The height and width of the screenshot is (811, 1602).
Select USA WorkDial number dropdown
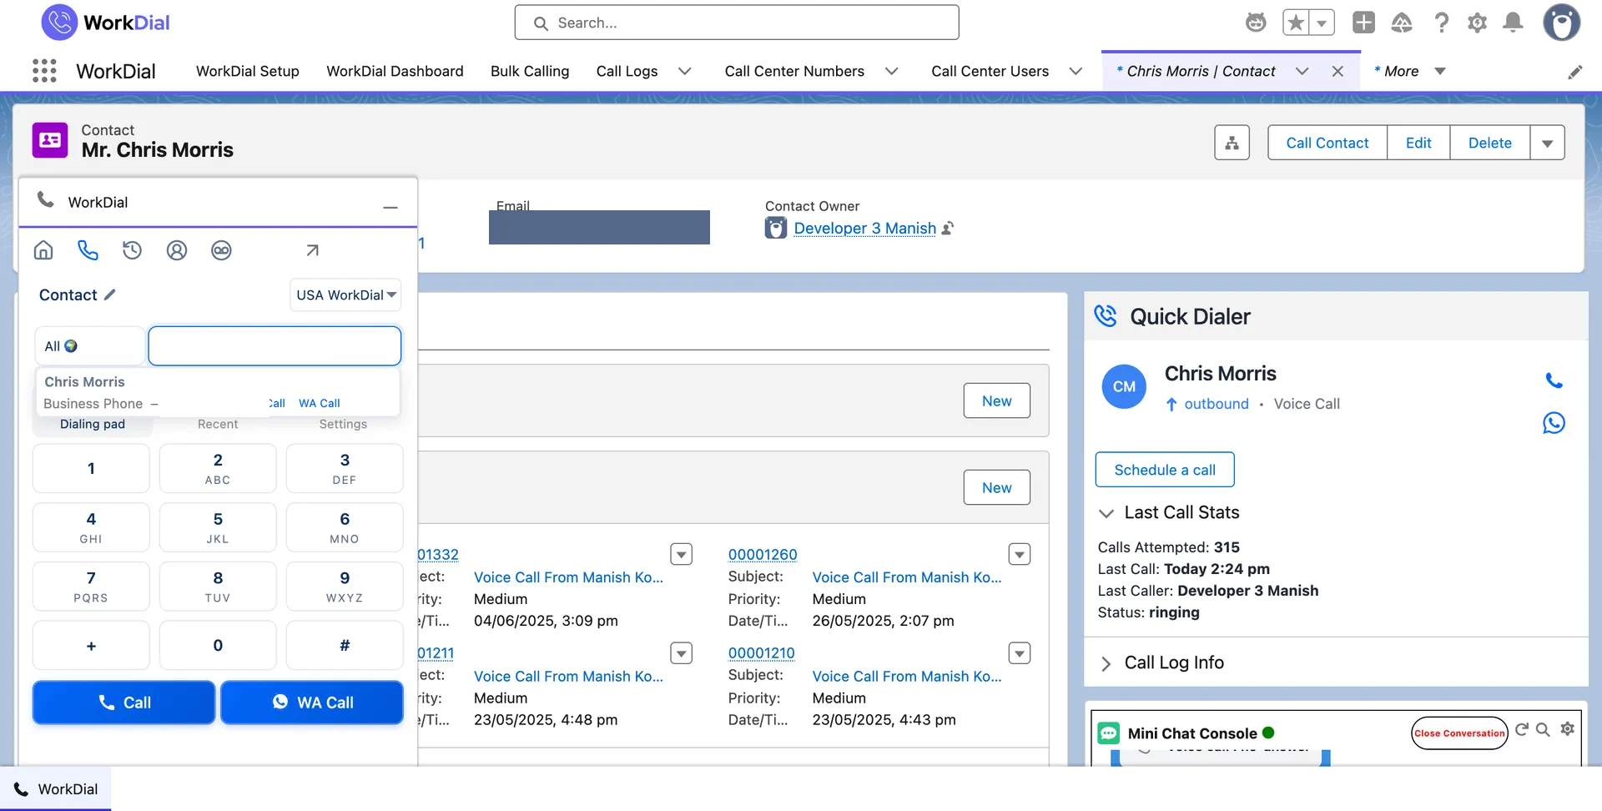tap(345, 295)
